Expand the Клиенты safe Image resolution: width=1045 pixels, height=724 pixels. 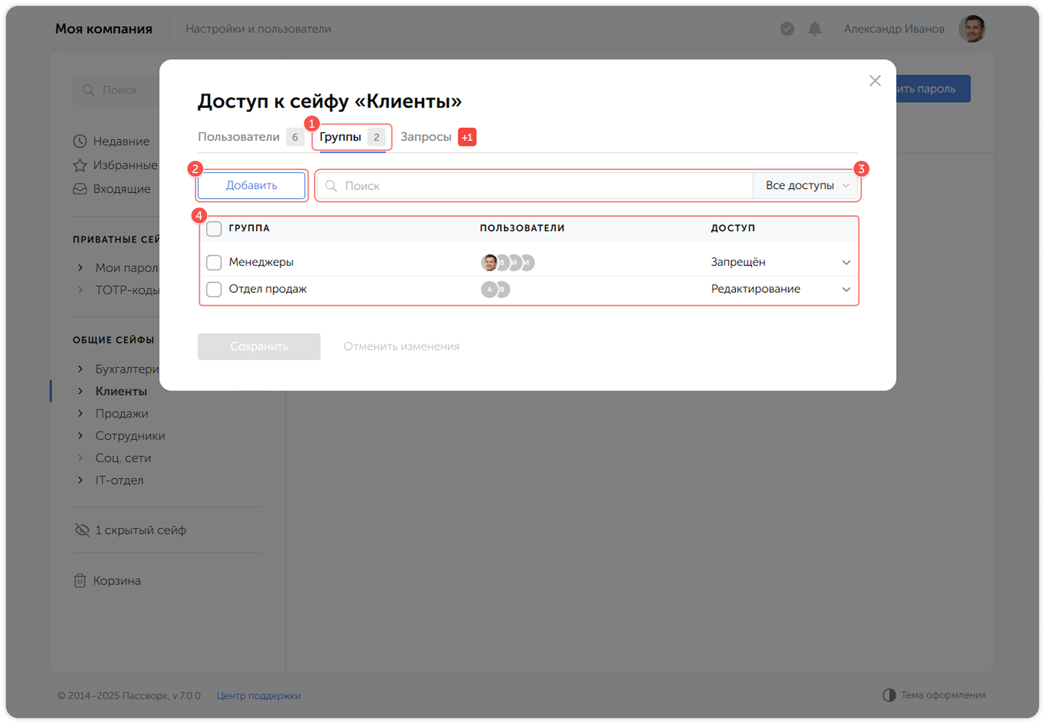pyautogui.click(x=80, y=391)
